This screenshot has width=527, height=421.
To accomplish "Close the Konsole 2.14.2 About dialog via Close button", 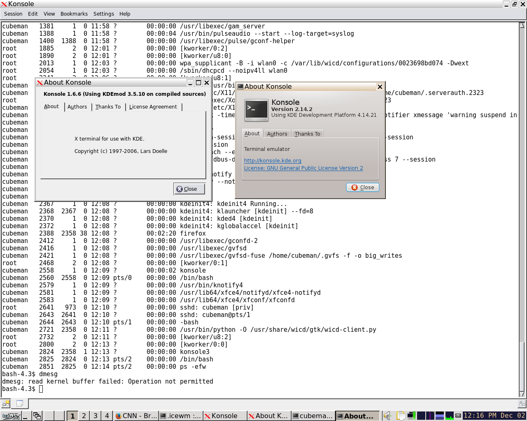I will (363, 187).
